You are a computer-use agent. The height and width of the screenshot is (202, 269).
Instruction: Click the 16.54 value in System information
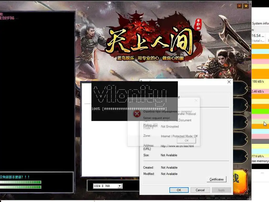(x=258, y=36)
